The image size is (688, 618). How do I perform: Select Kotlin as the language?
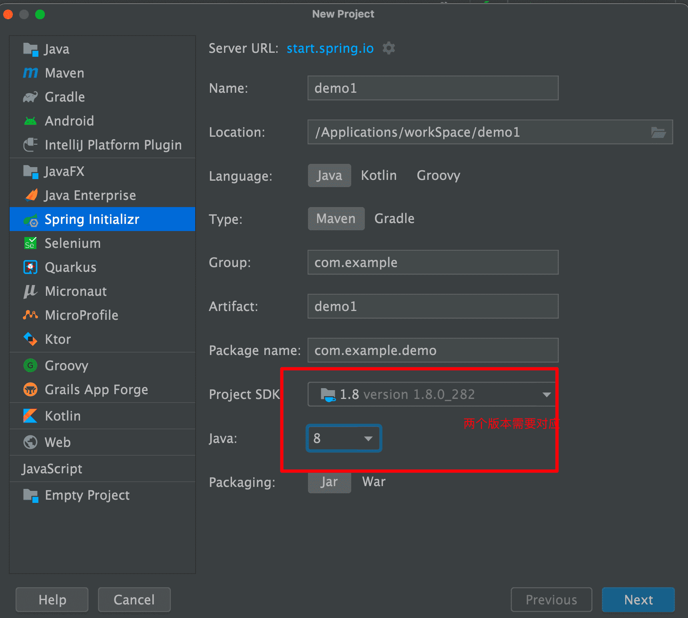pos(379,175)
